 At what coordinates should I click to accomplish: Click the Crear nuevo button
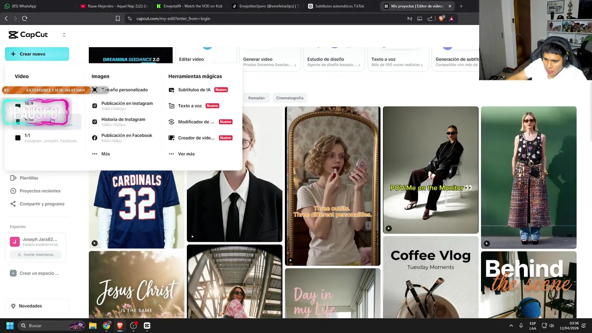coord(37,54)
